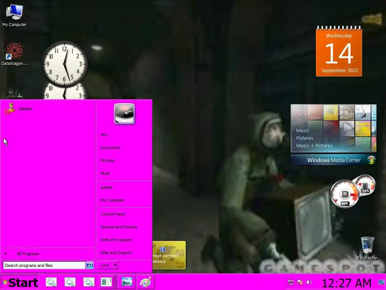The width and height of the screenshot is (386, 290).
Task: Open Devices and Printers
Action: [119, 227]
